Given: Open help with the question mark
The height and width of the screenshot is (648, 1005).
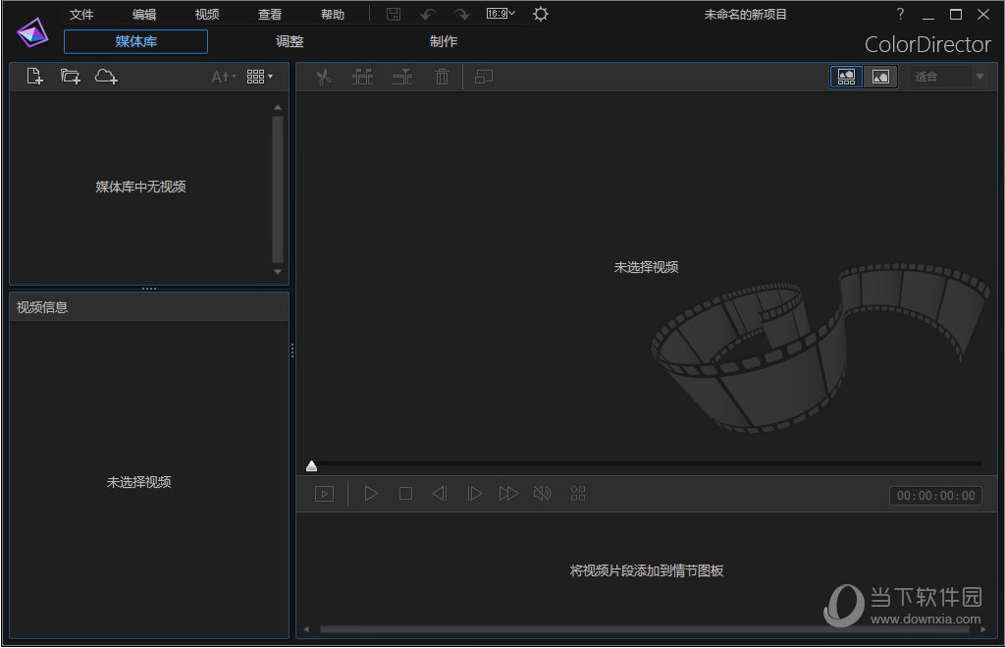Looking at the screenshot, I should (901, 14).
